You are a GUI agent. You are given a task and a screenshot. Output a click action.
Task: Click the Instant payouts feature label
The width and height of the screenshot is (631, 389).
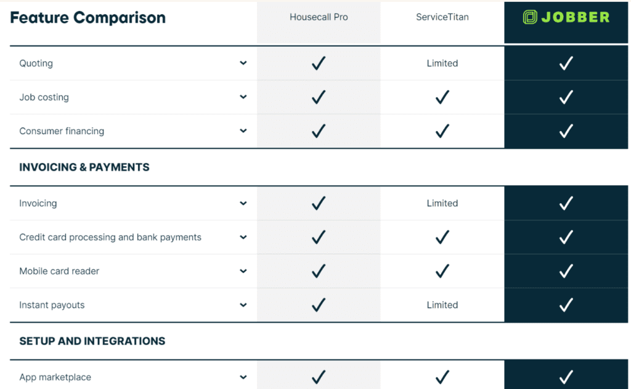click(52, 305)
